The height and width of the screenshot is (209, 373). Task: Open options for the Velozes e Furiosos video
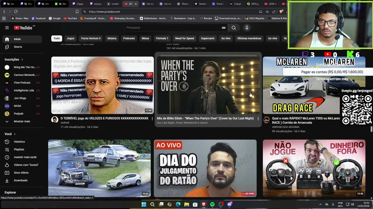pos(152,119)
